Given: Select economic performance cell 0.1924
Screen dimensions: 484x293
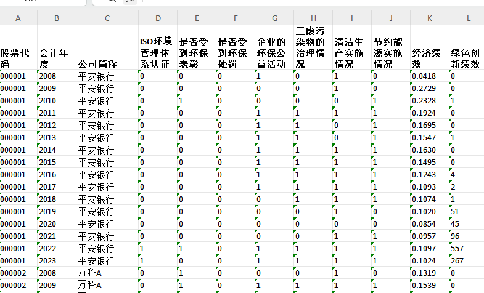Looking at the screenshot, I should point(430,113).
